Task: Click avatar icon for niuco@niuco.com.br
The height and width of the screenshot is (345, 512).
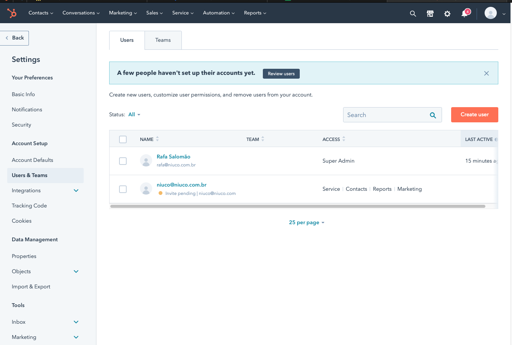Action: (x=146, y=188)
